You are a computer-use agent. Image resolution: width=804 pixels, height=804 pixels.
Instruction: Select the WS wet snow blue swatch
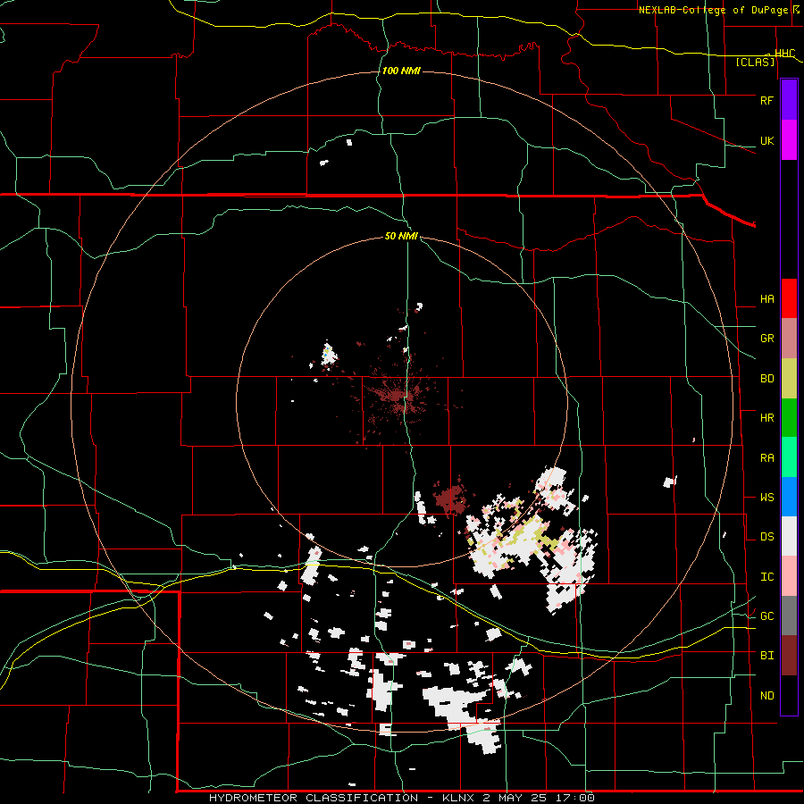pyautogui.click(x=789, y=497)
